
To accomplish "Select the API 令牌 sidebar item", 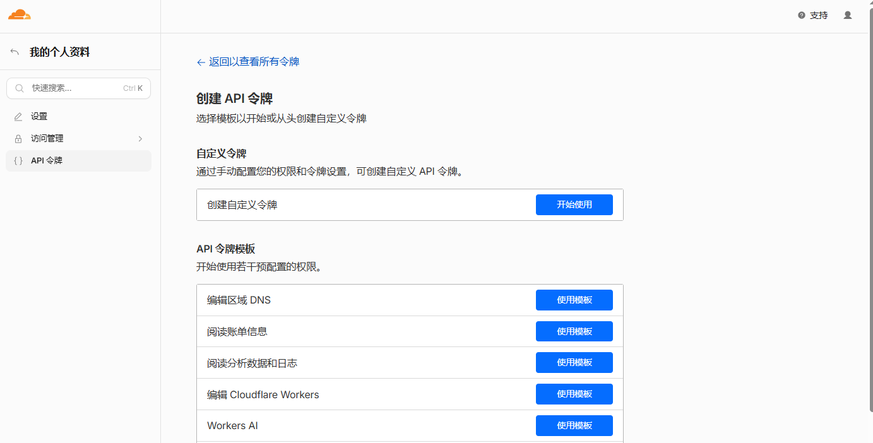I will (x=78, y=161).
